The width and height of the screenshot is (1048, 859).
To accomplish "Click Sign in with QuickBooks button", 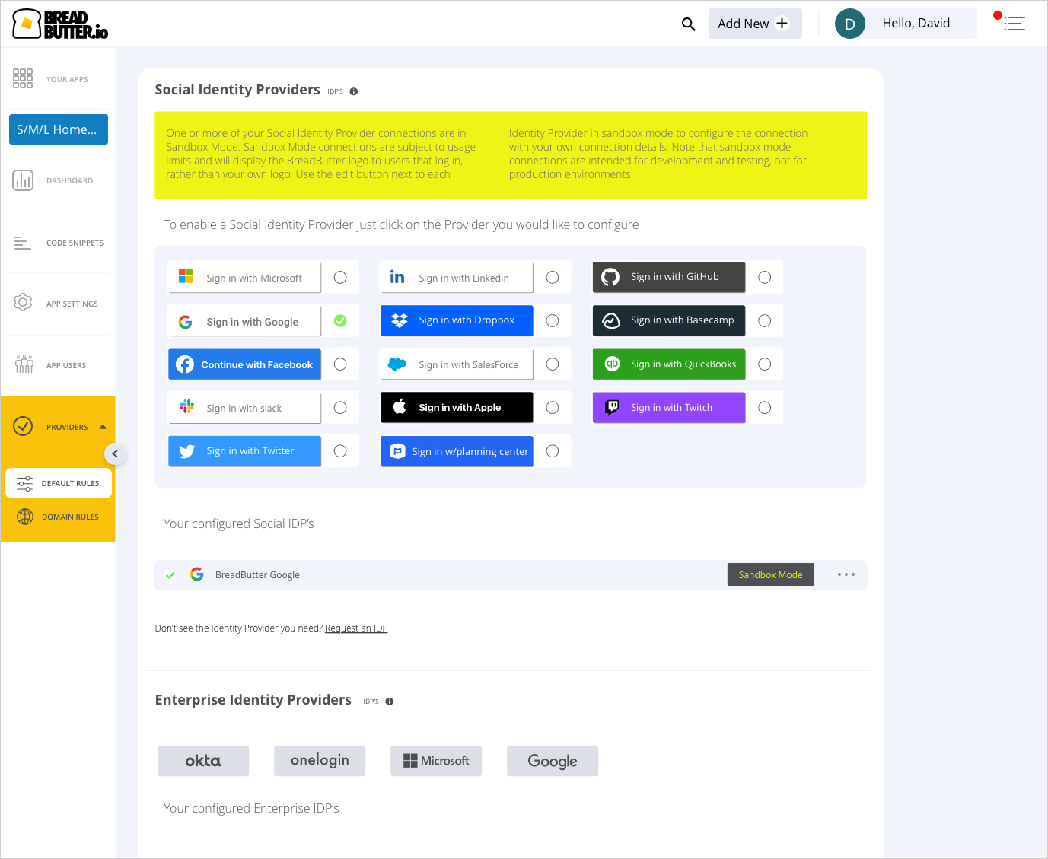I will (669, 364).
